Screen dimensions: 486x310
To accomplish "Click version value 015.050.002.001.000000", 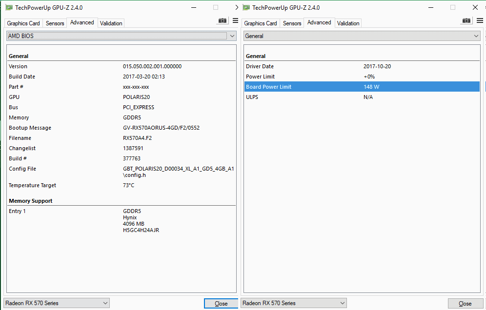I will pyautogui.click(x=152, y=66).
